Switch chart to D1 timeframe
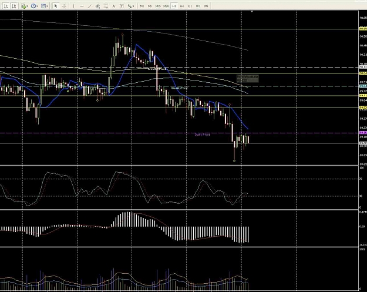 pyautogui.click(x=190, y=6)
